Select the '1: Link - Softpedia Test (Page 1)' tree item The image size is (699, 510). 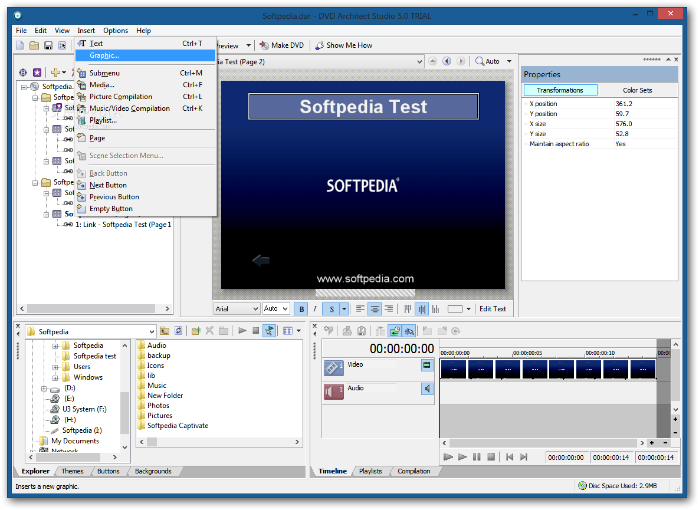(123, 225)
